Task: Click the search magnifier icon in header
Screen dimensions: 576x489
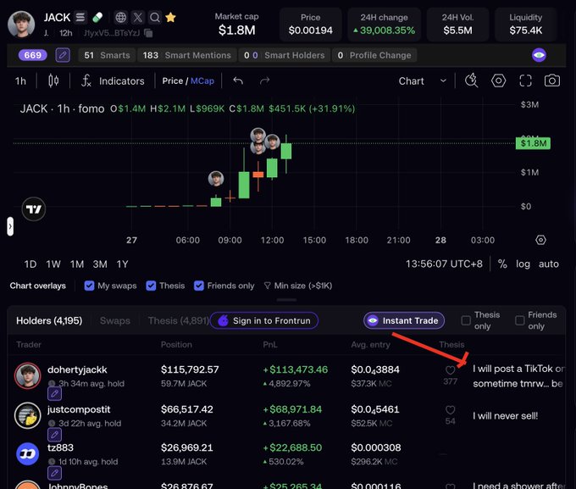Action: coord(155,17)
